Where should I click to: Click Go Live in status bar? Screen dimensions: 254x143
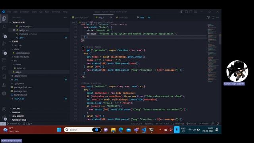coord(191,124)
